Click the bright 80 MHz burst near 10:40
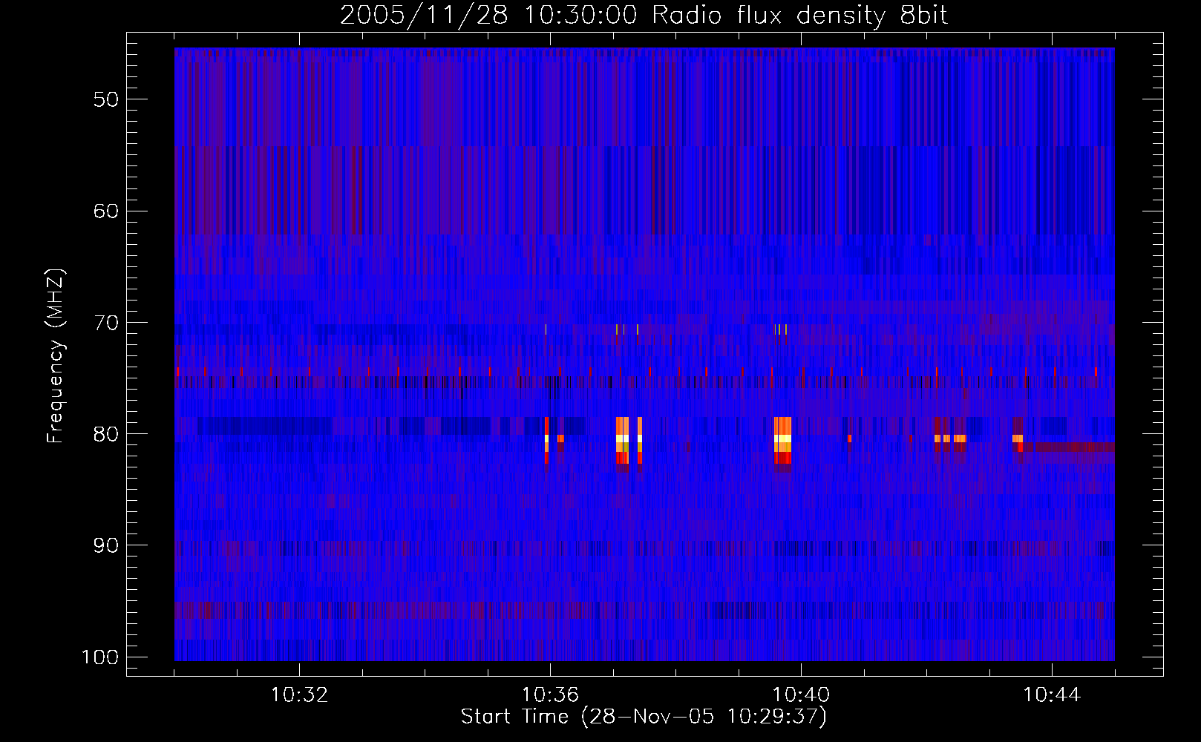 click(x=782, y=444)
